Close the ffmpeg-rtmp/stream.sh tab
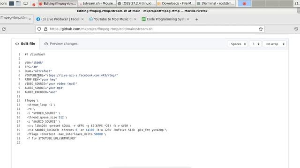The image size is (300, 168). (30, 19)
